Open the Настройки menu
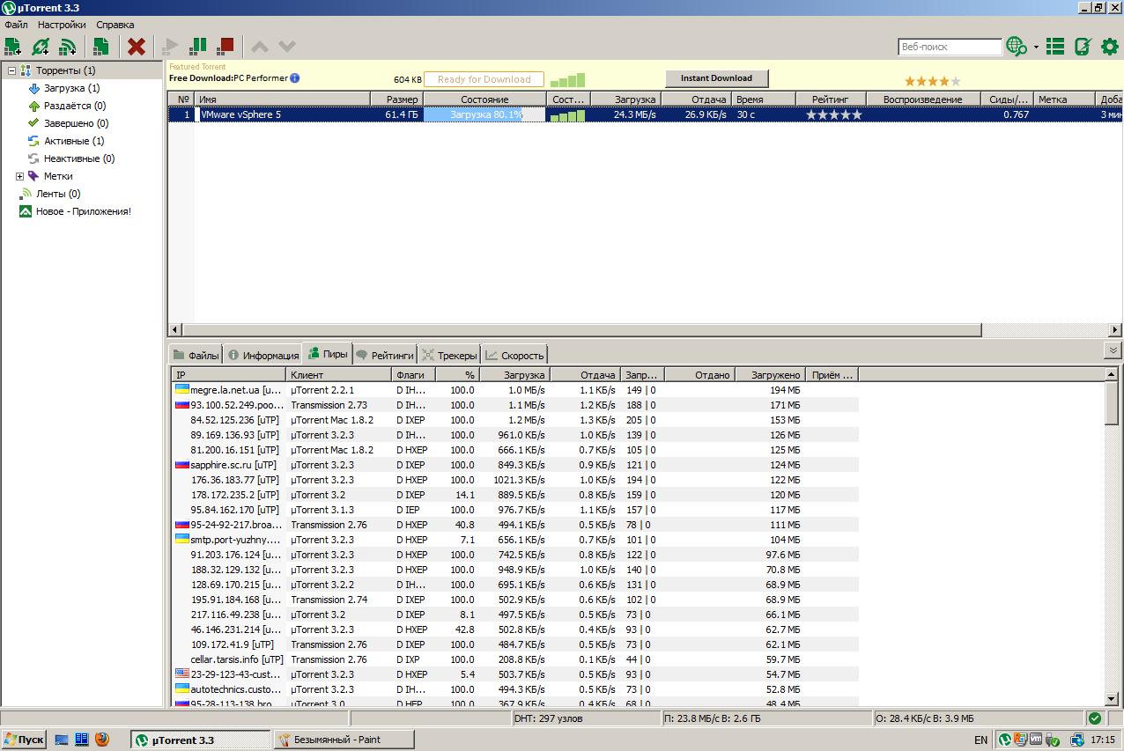The height and width of the screenshot is (751, 1124). point(62,25)
